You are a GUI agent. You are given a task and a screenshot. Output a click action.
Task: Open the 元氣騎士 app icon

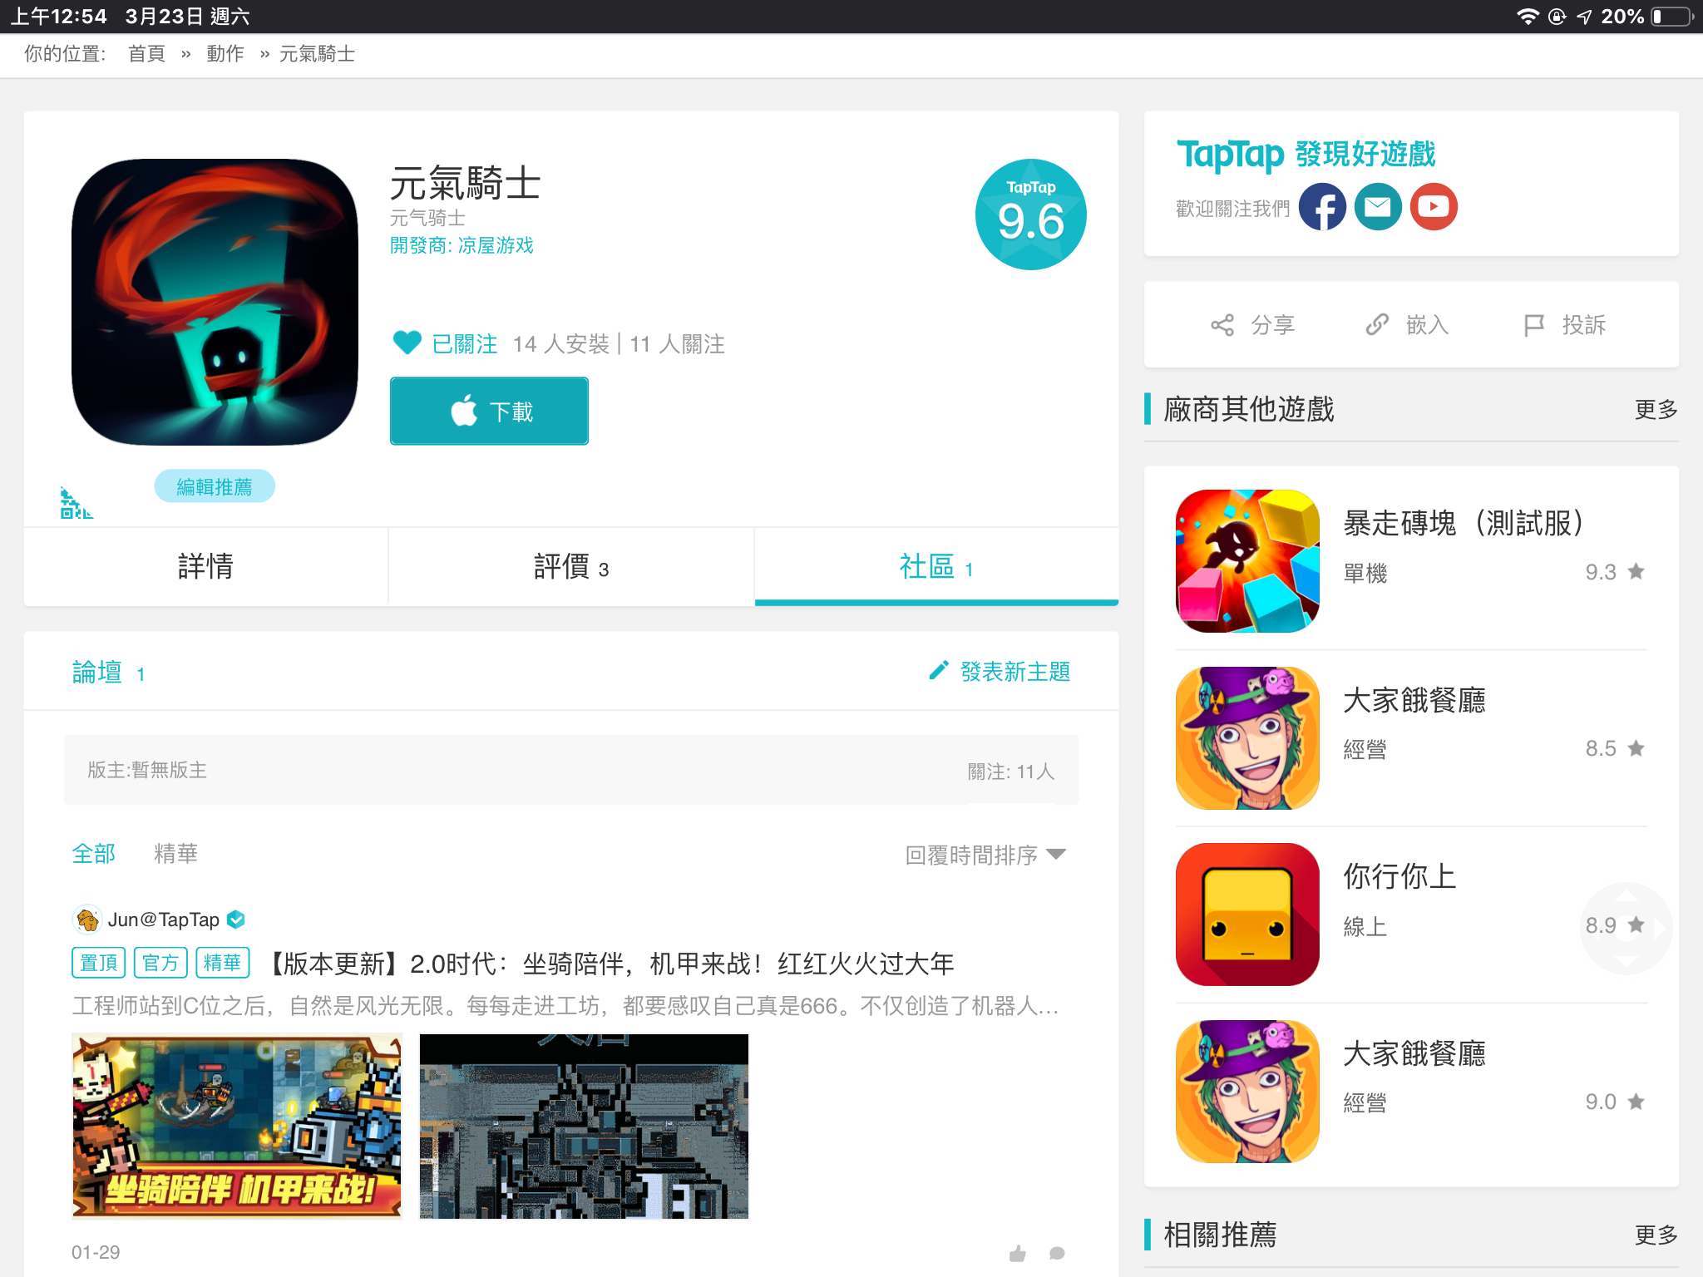point(215,302)
